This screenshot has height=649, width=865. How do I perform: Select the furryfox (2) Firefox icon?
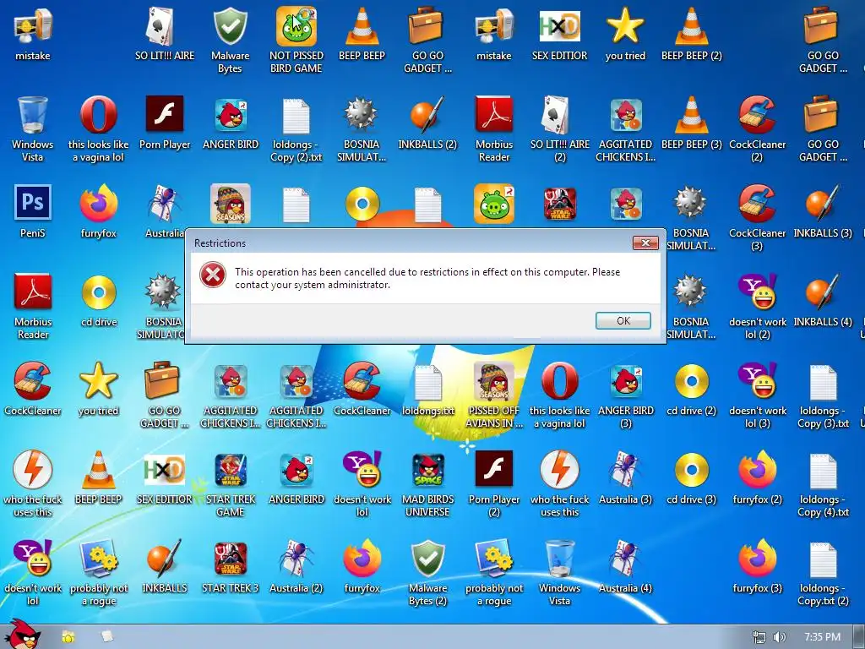pos(758,470)
